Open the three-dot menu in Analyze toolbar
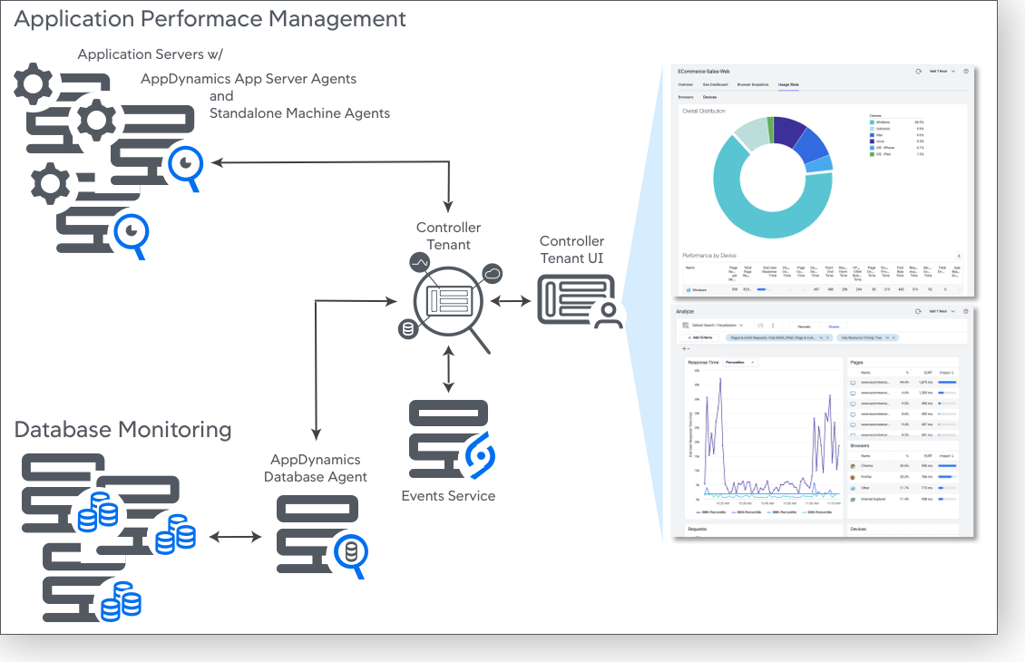The image size is (1025, 662). coord(773,326)
